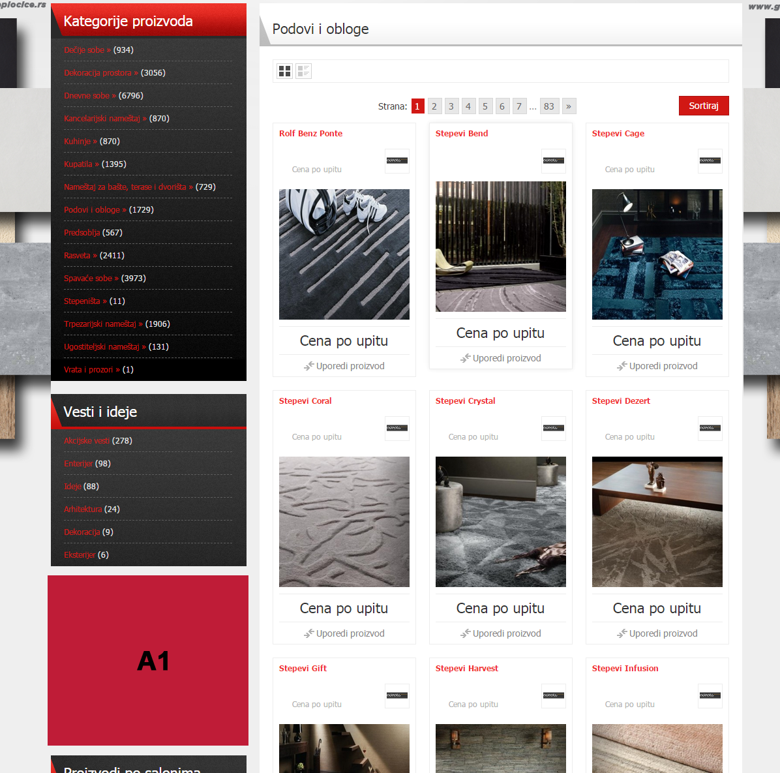This screenshot has width=780, height=773.
Task: Go to next page arrow in pagination
Action: pos(569,106)
